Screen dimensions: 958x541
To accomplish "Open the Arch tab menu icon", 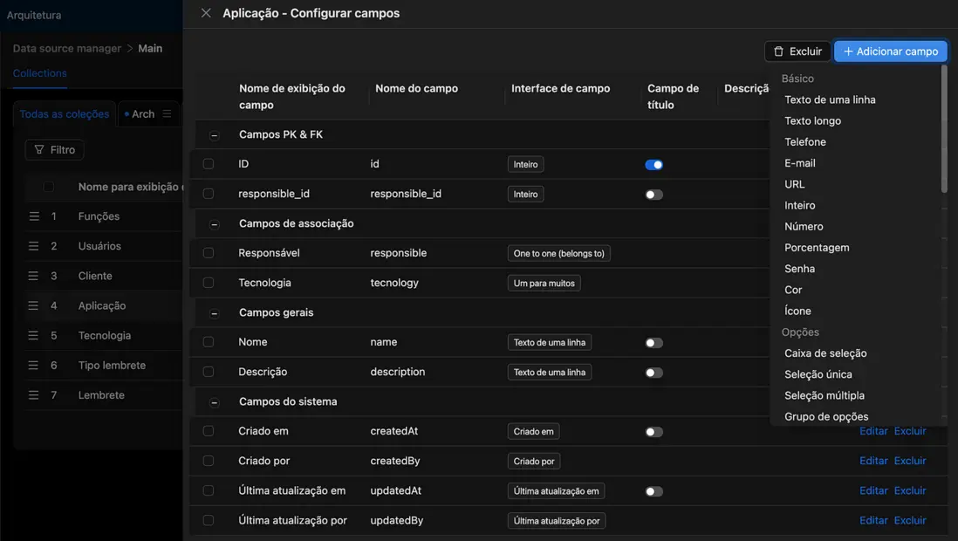I will pyautogui.click(x=167, y=113).
